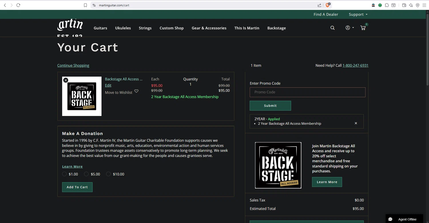This screenshot has height=223, width=429.
Task: Click into the Promo Code field
Action: [307, 92]
